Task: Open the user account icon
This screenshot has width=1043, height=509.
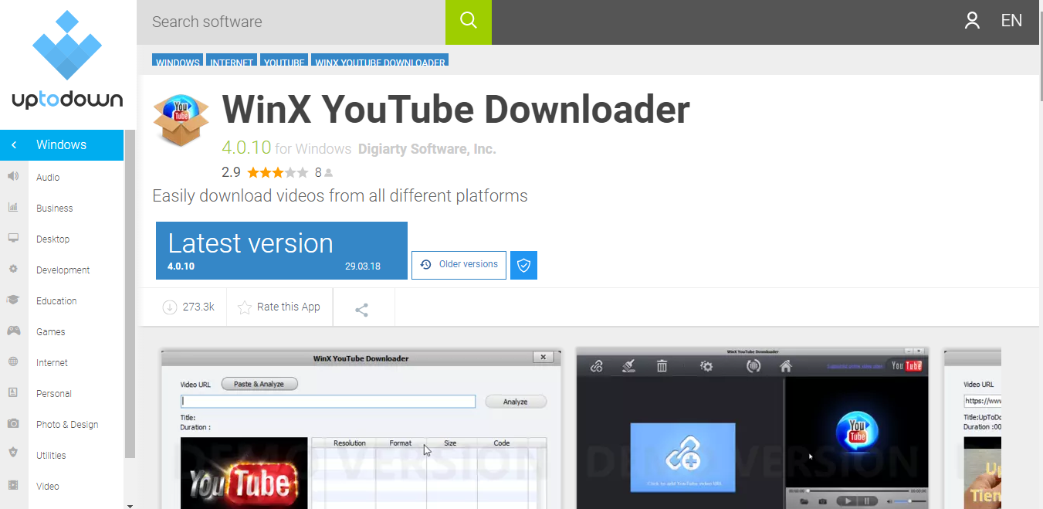Action: [972, 21]
